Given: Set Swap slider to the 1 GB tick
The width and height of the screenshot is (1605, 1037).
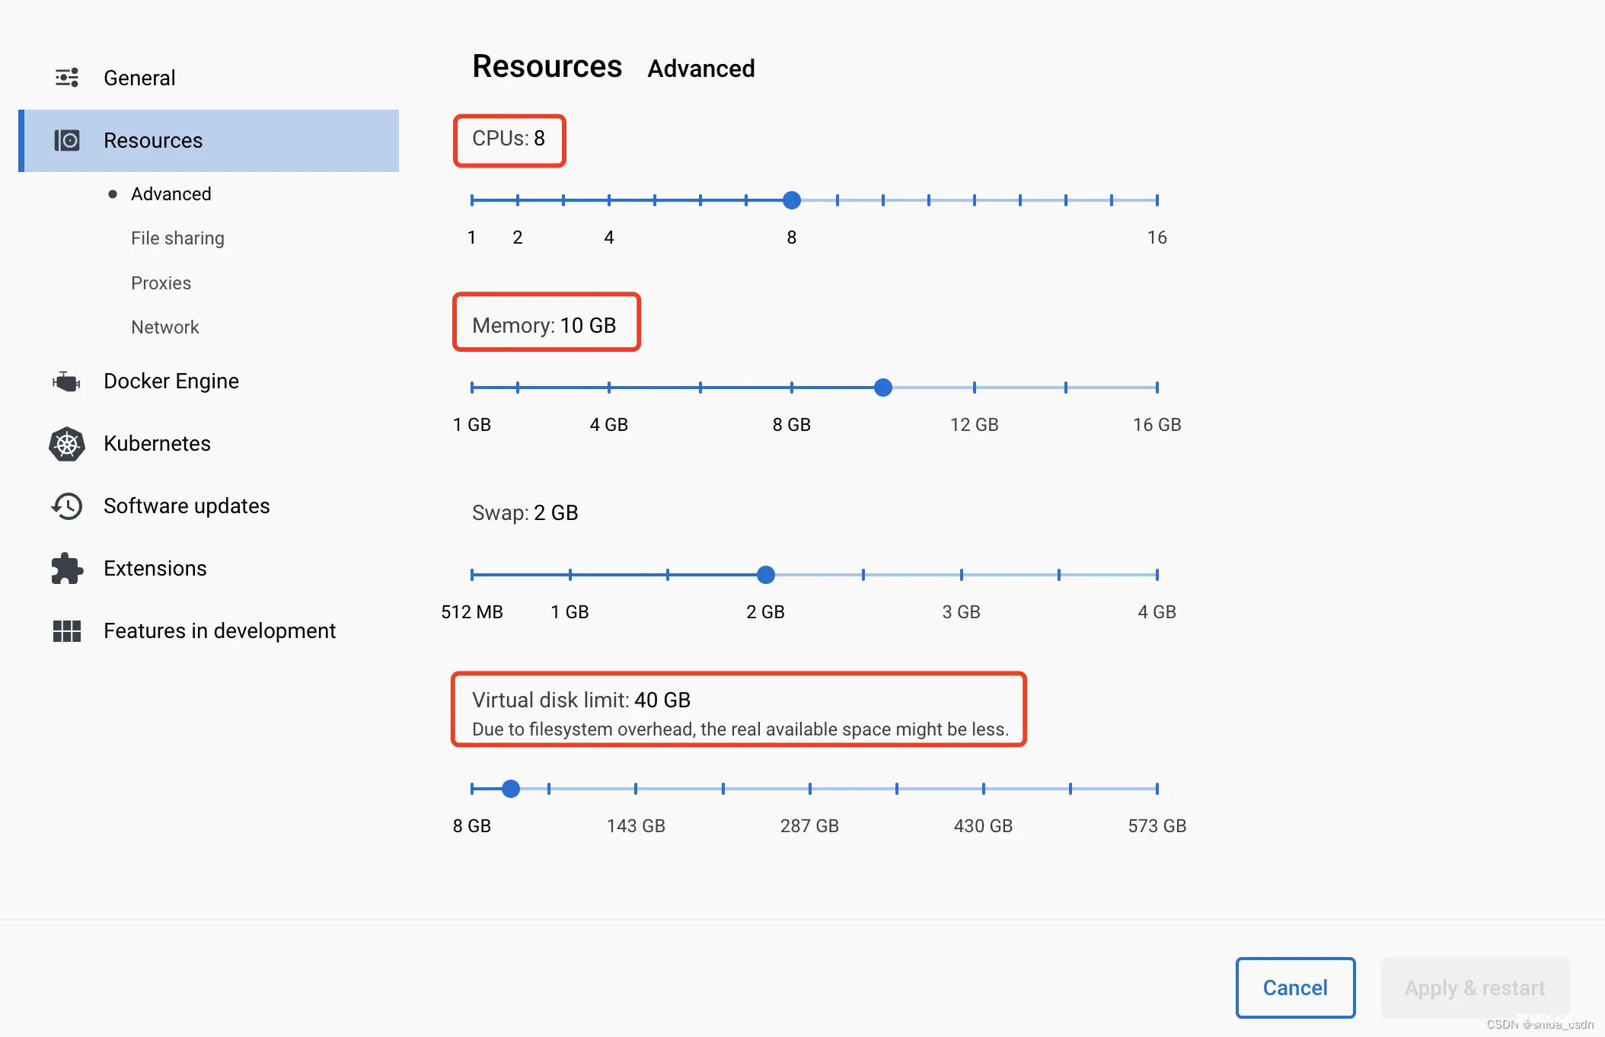Looking at the screenshot, I should click(x=570, y=575).
